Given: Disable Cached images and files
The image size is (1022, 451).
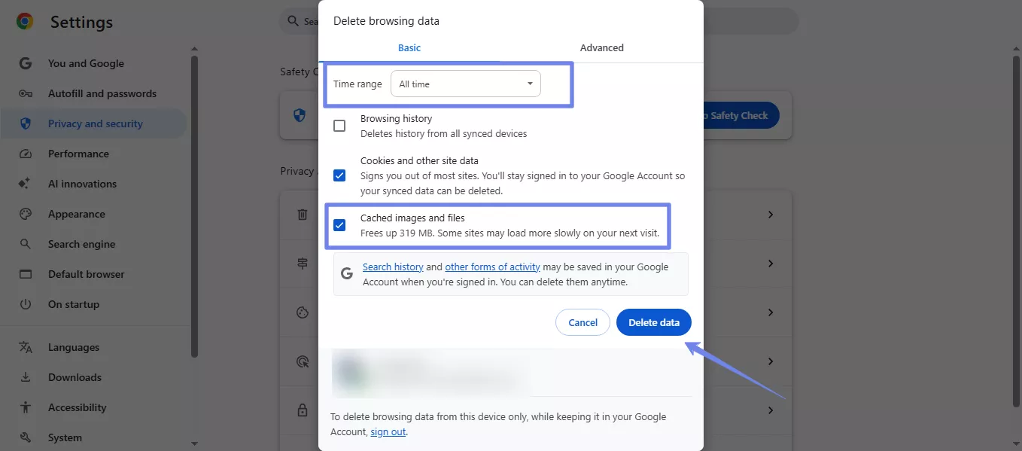Looking at the screenshot, I should 339,224.
